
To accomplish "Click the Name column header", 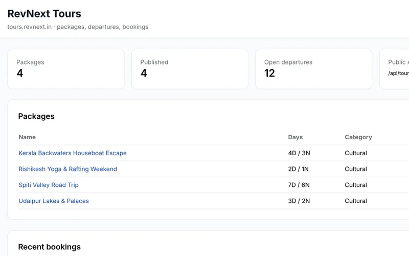I will click(27, 137).
